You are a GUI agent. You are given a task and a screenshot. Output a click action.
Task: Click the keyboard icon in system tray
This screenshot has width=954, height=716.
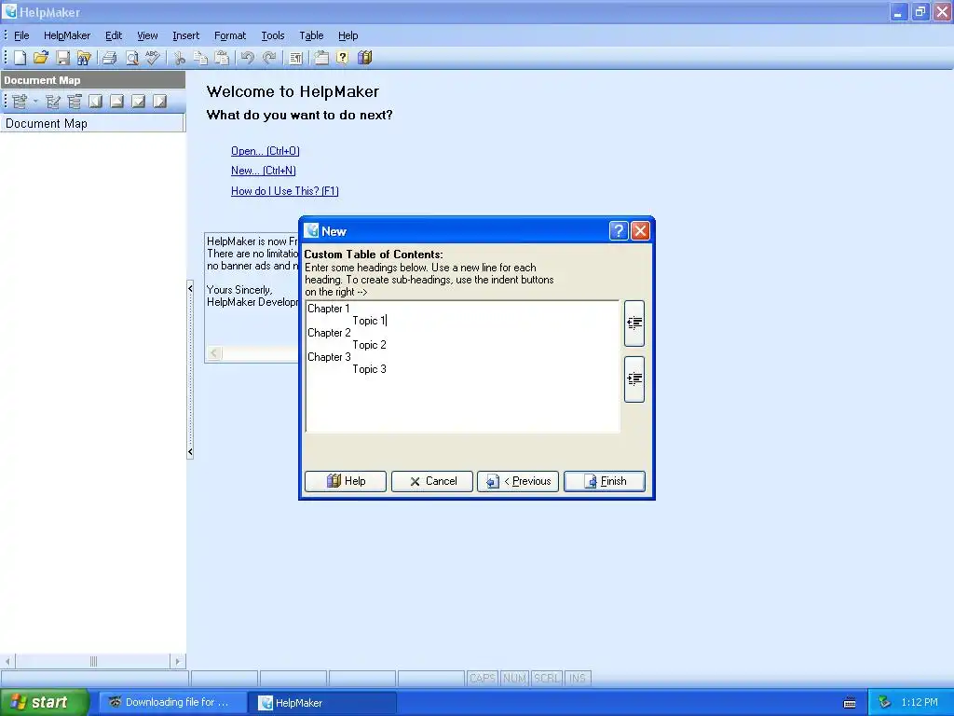[850, 703]
